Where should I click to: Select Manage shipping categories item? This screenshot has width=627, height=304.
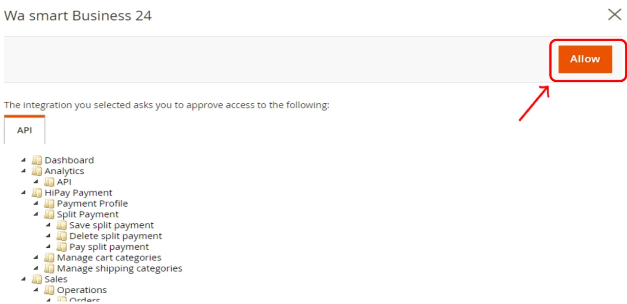[x=120, y=268]
